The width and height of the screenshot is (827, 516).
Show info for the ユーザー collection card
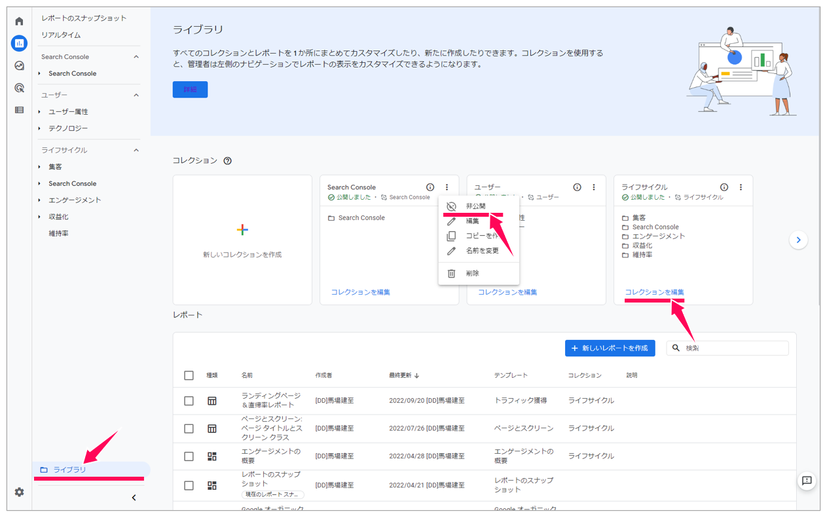[577, 187]
